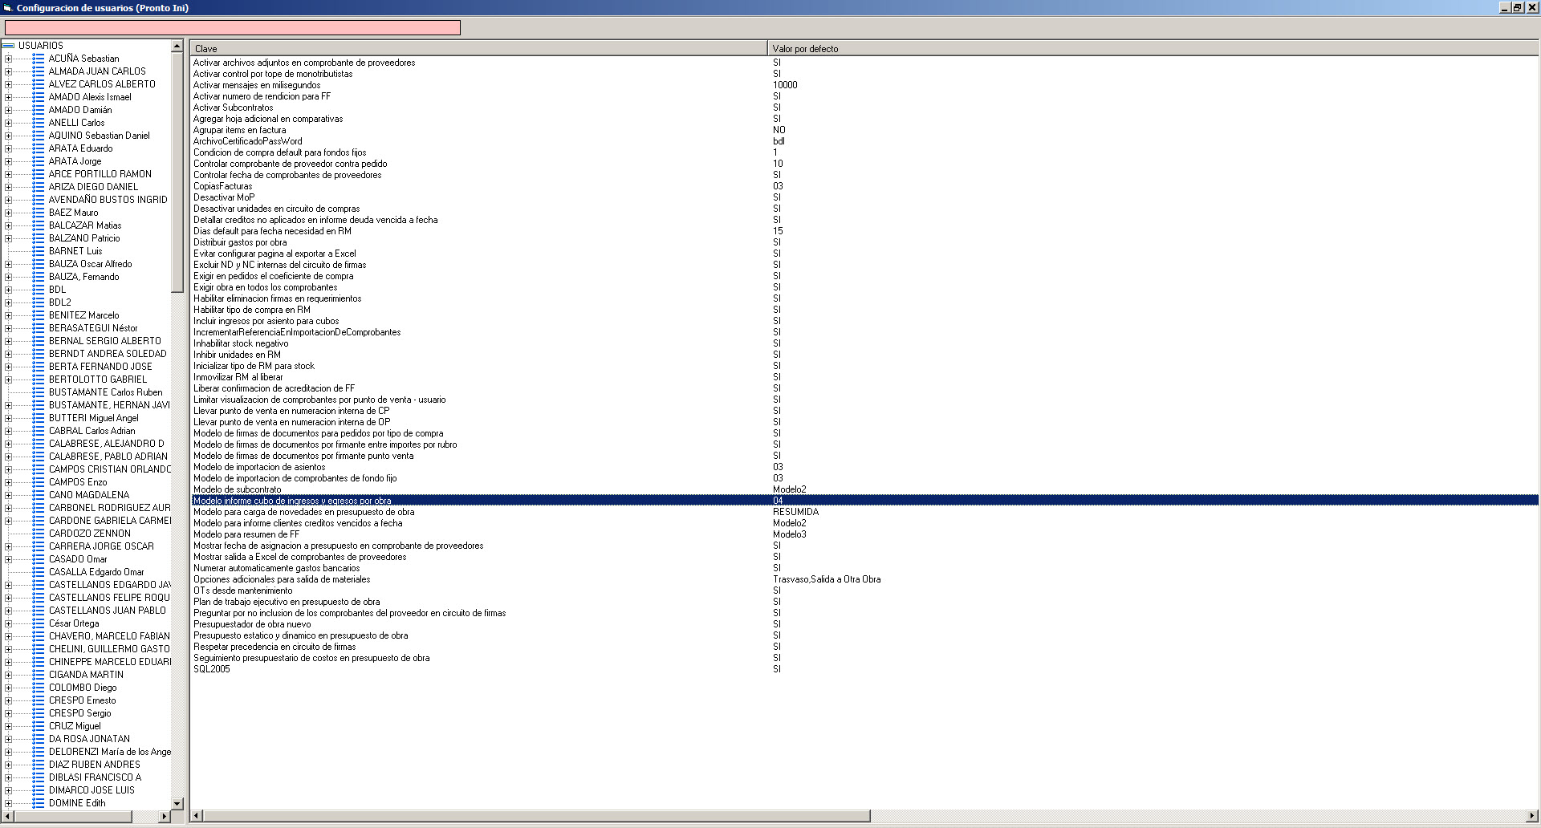Select user CASADO Omar

(77, 559)
